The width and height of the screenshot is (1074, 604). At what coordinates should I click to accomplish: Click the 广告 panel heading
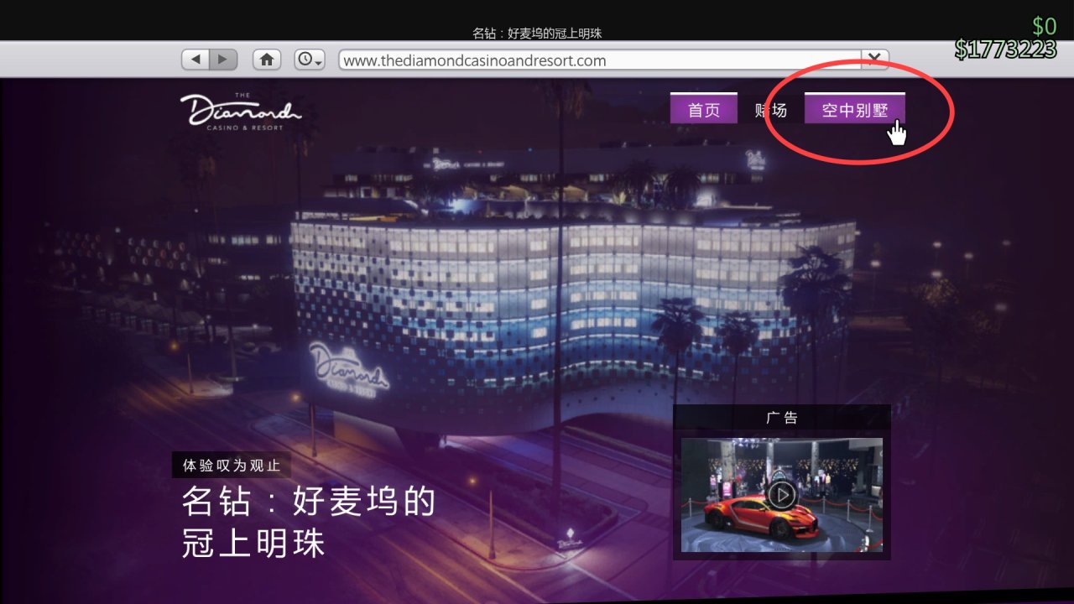782,417
